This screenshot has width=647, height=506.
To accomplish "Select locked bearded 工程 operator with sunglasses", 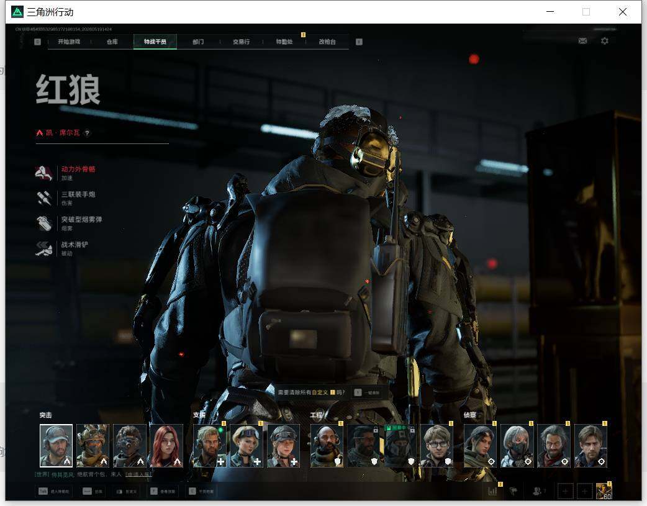I will (x=363, y=446).
